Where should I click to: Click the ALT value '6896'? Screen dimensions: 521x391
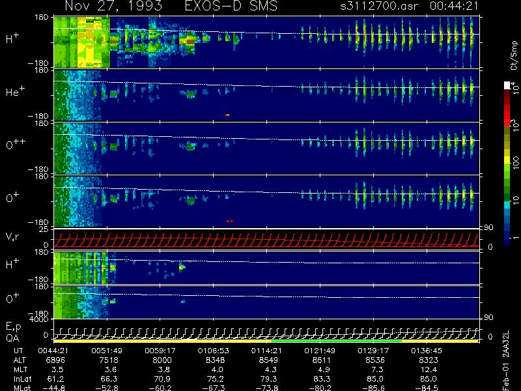coord(55,360)
